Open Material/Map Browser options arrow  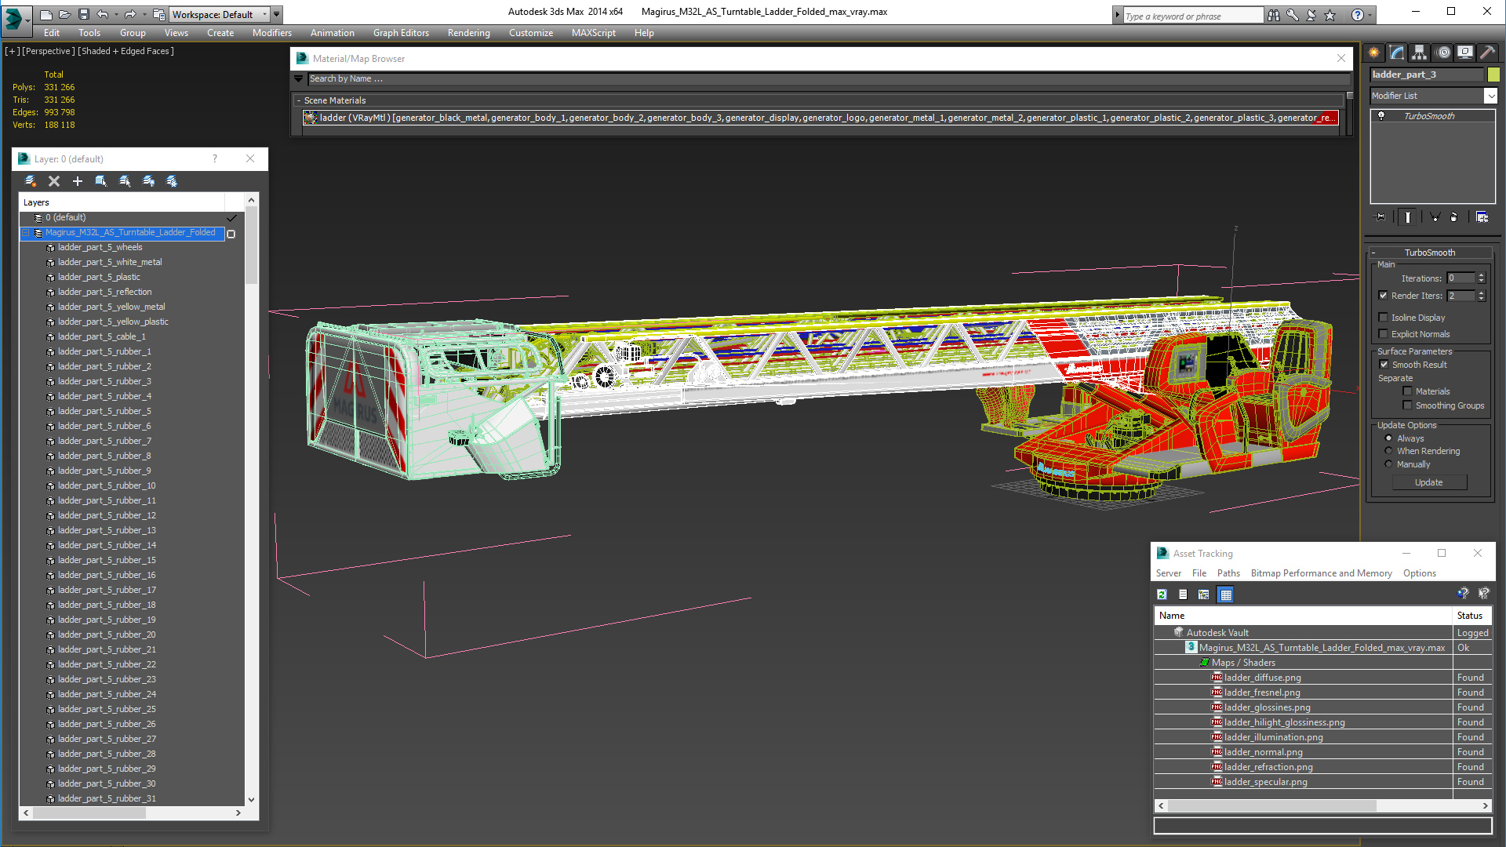(298, 78)
